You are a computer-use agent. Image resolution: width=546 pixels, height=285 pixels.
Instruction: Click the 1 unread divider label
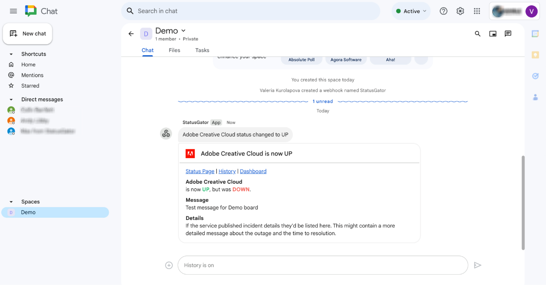click(323, 102)
